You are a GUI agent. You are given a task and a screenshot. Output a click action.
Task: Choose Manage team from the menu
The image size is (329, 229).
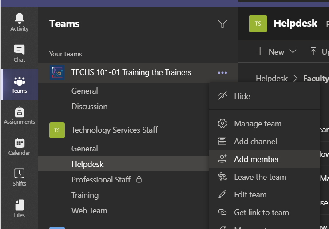[x=265, y=123]
